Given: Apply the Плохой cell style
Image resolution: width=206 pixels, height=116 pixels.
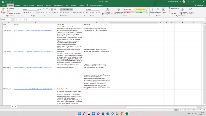Looking at the screenshot, I should pos(129,12).
